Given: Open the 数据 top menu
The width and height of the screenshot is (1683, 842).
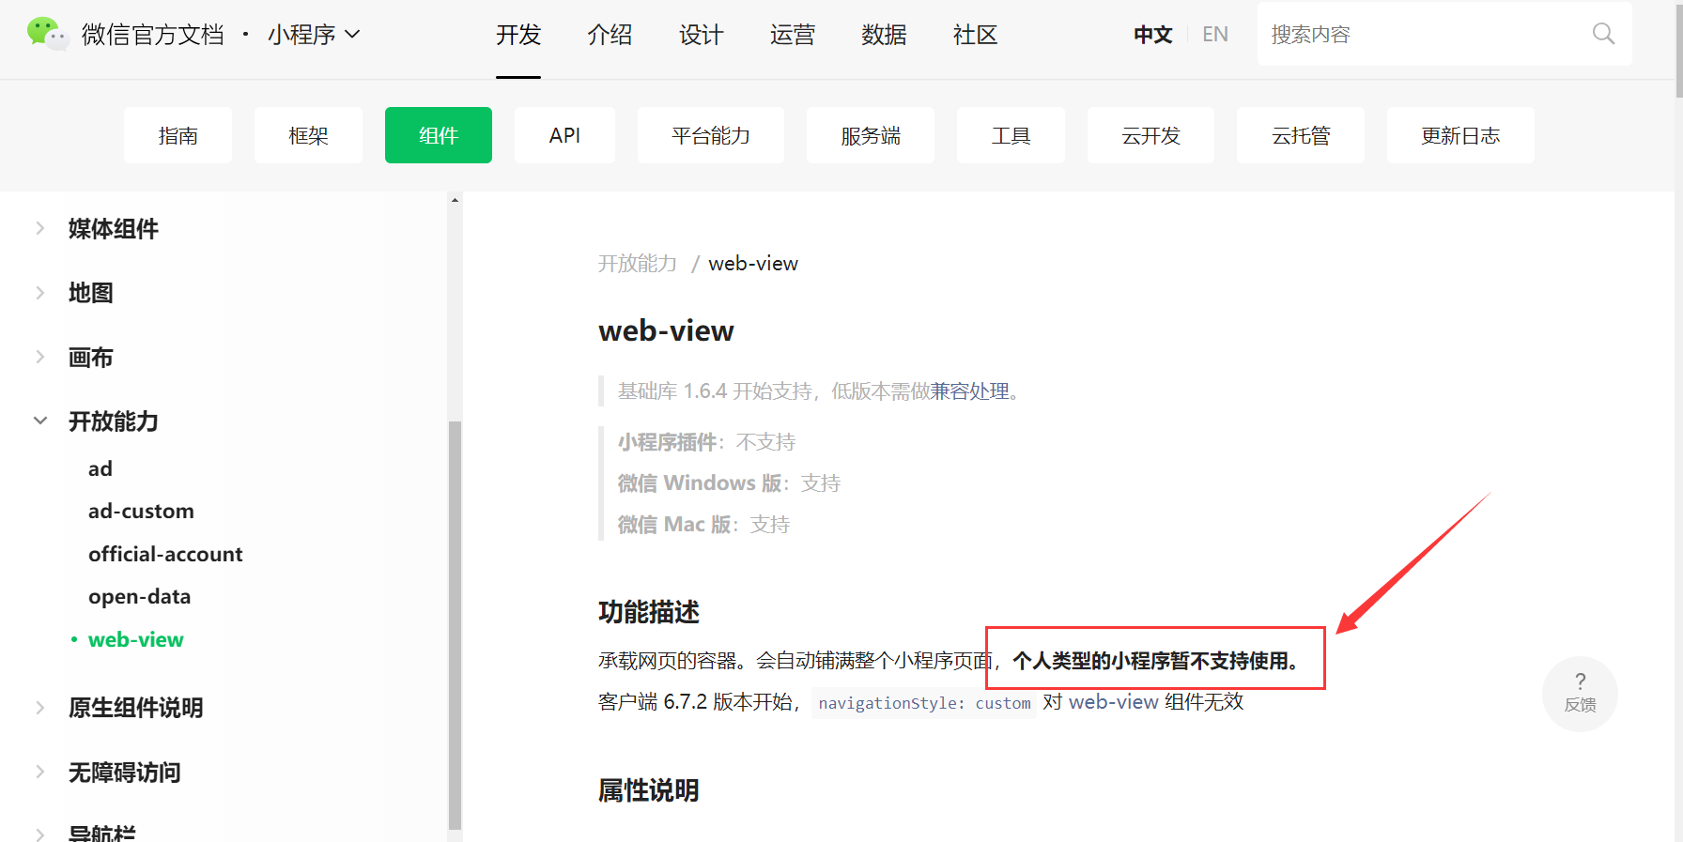Looking at the screenshot, I should point(884,35).
